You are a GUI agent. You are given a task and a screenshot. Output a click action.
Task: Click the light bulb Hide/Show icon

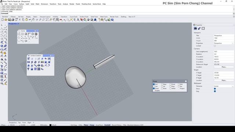(75, 19)
